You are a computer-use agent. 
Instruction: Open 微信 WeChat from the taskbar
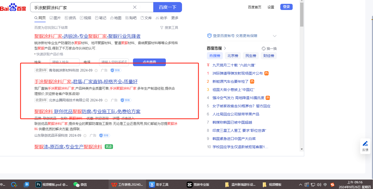pos(80,184)
